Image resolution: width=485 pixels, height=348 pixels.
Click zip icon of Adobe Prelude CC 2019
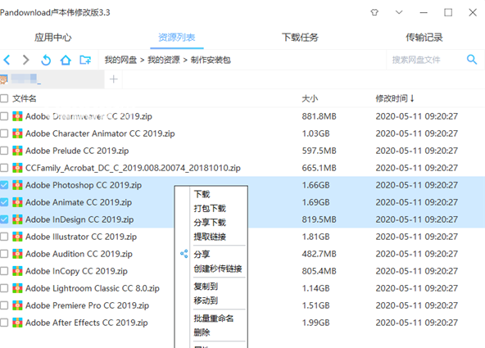pos(17,151)
